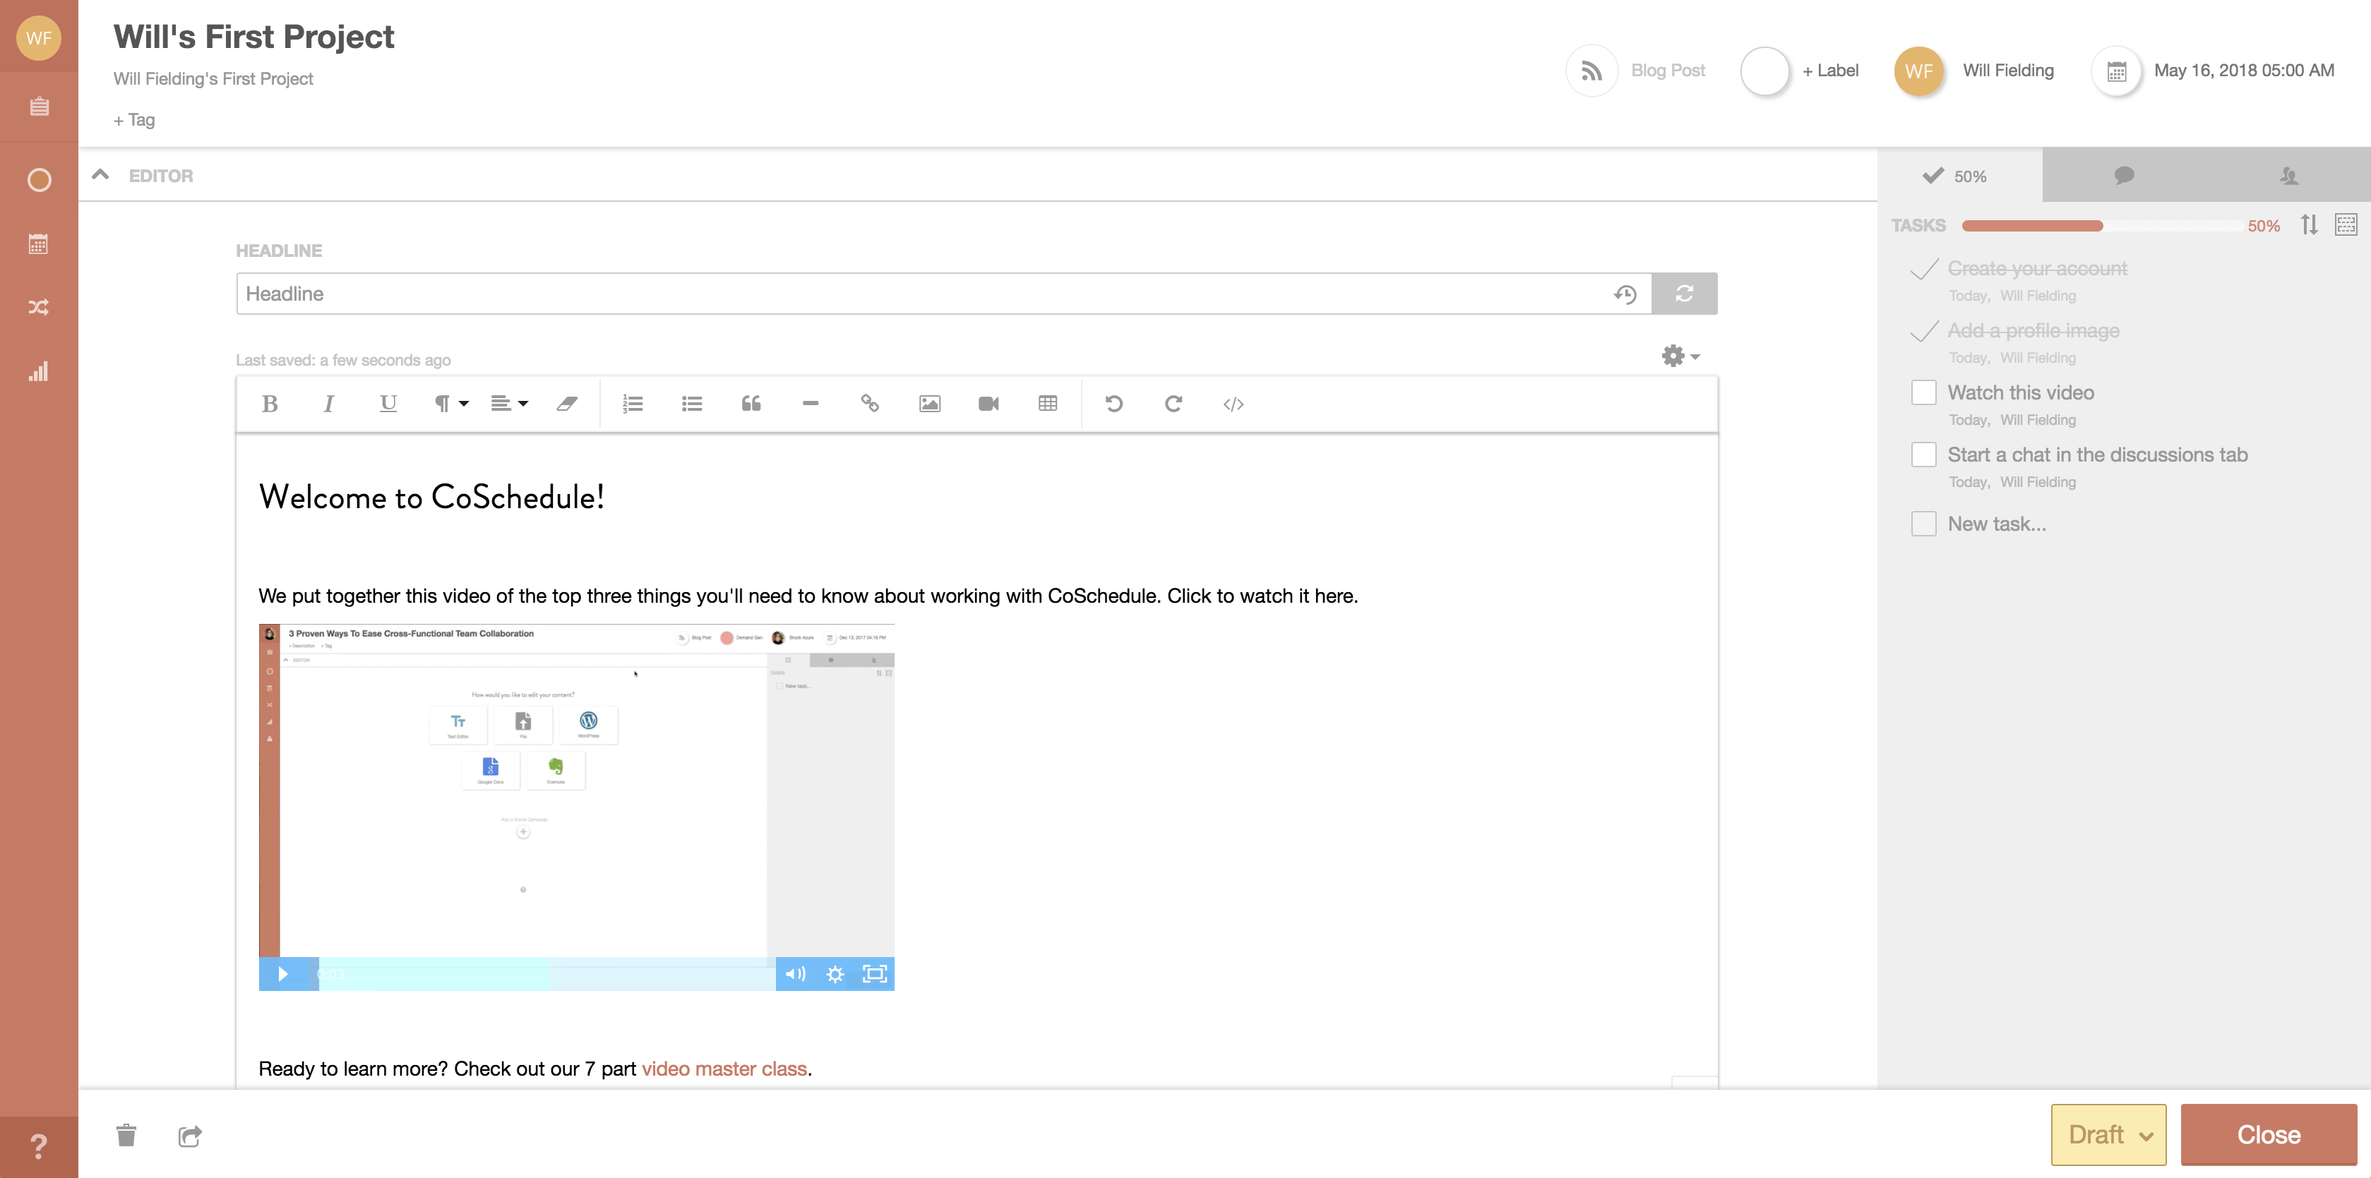Open the shuffle icon in sidebar

39,308
